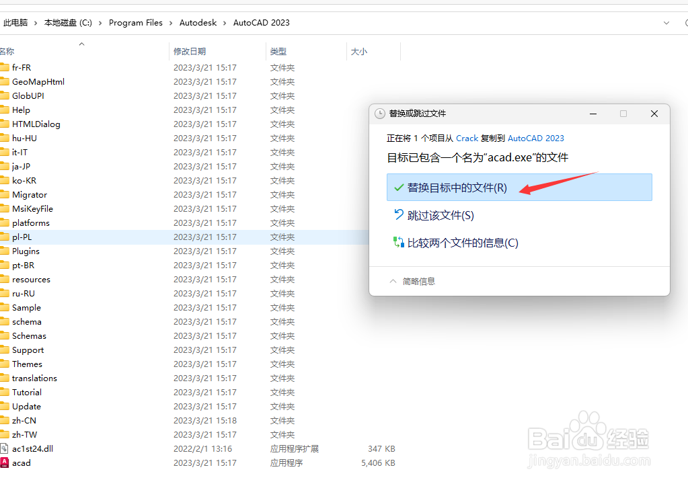The height and width of the screenshot is (484, 688).
Task: Select the pl-PL folder row
Action: pyautogui.click(x=184, y=237)
